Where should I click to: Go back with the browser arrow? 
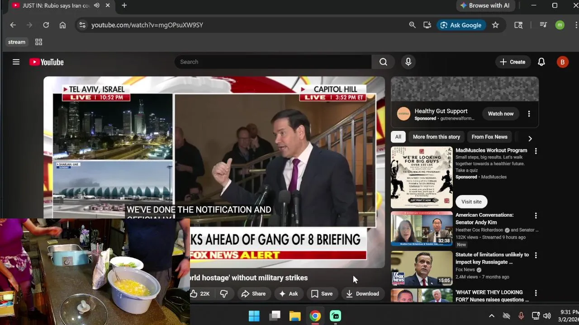(13, 25)
